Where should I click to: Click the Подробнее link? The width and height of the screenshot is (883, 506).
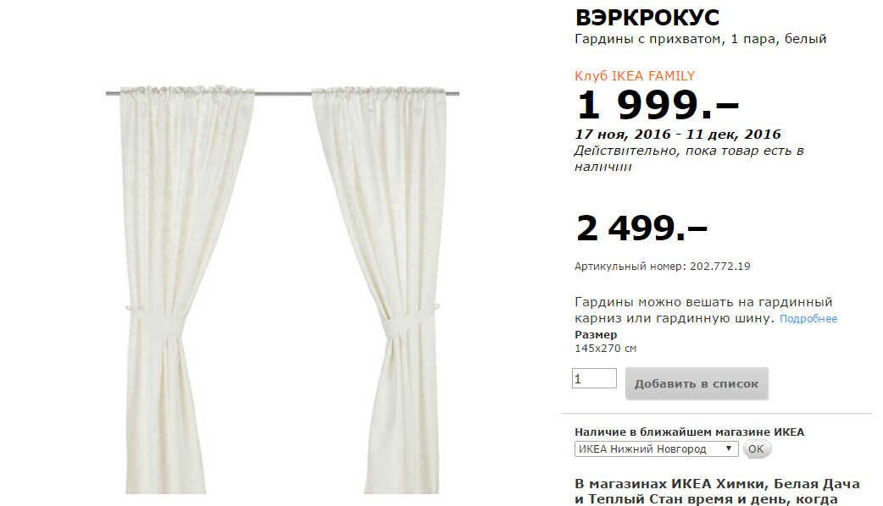pyautogui.click(x=808, y=319)
